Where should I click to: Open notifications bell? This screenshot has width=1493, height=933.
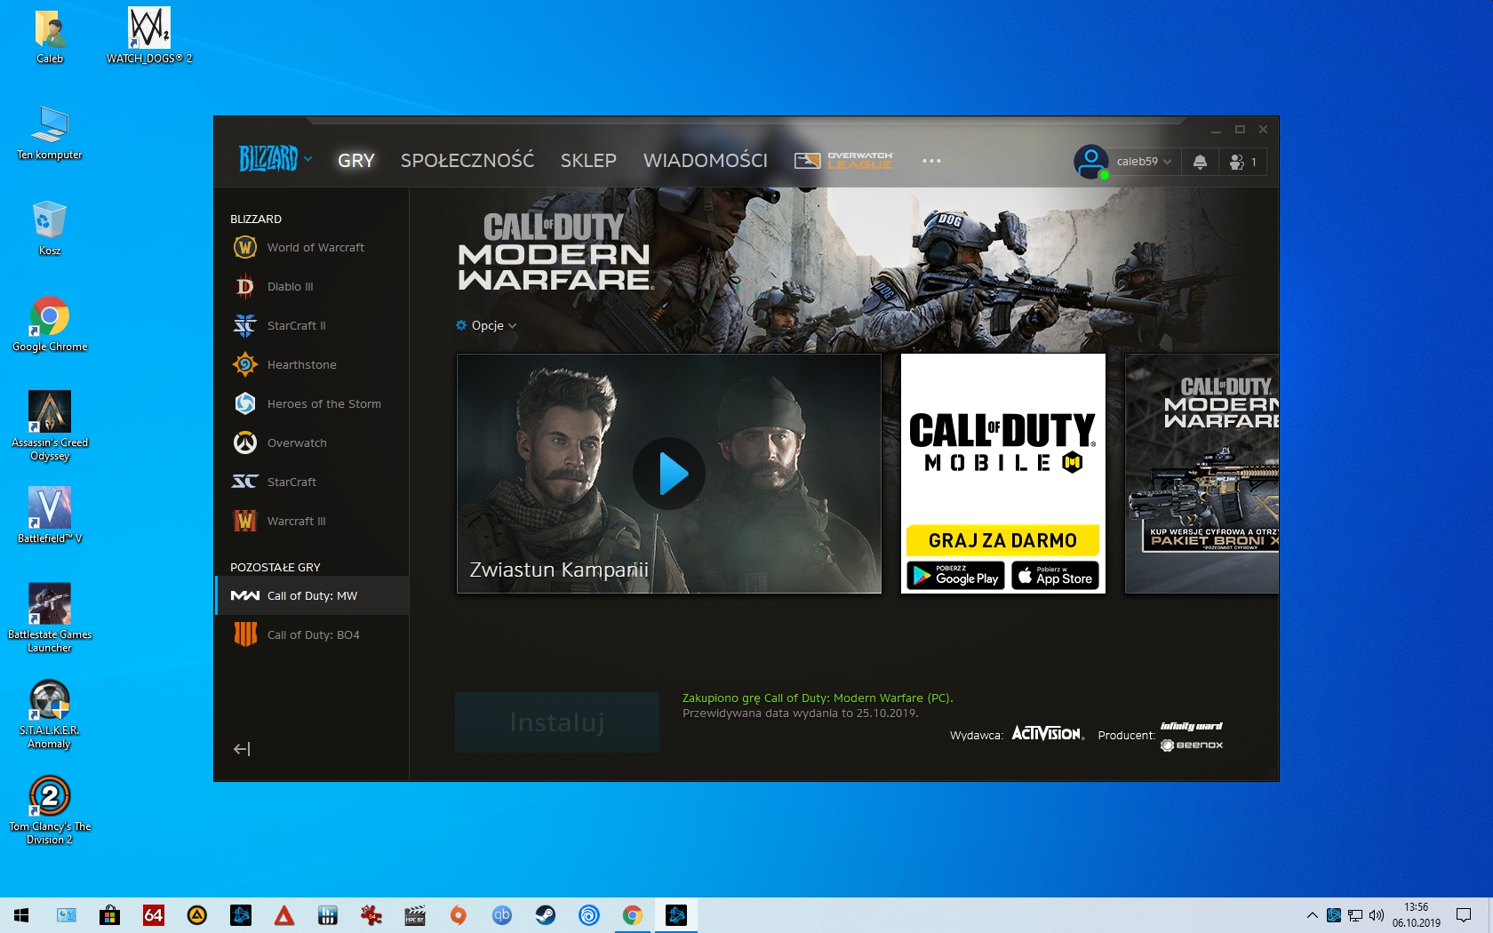[1200, 162]
